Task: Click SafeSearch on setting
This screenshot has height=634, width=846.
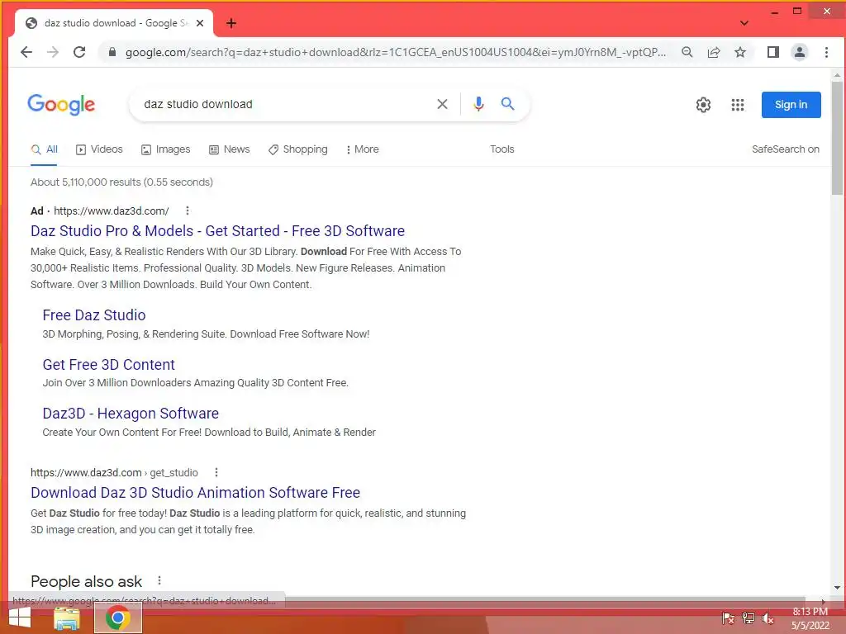Action: click(785, 149)
